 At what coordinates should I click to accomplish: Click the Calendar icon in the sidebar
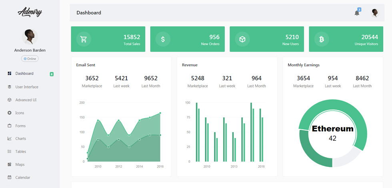click(10, 178)
